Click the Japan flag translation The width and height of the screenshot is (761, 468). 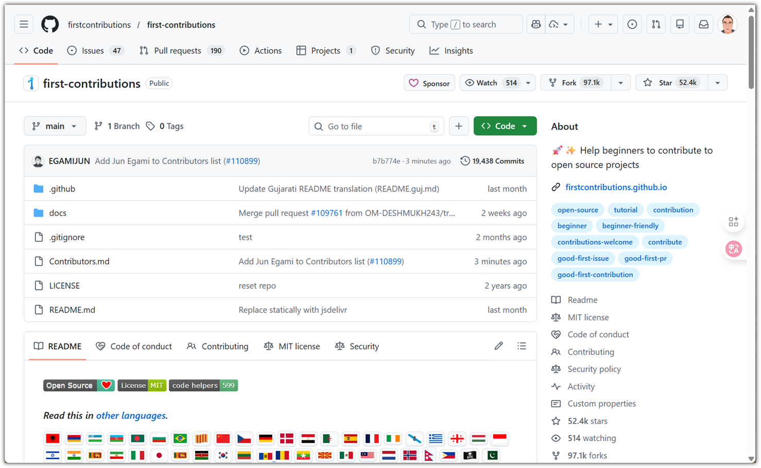(x=159, y=455)
